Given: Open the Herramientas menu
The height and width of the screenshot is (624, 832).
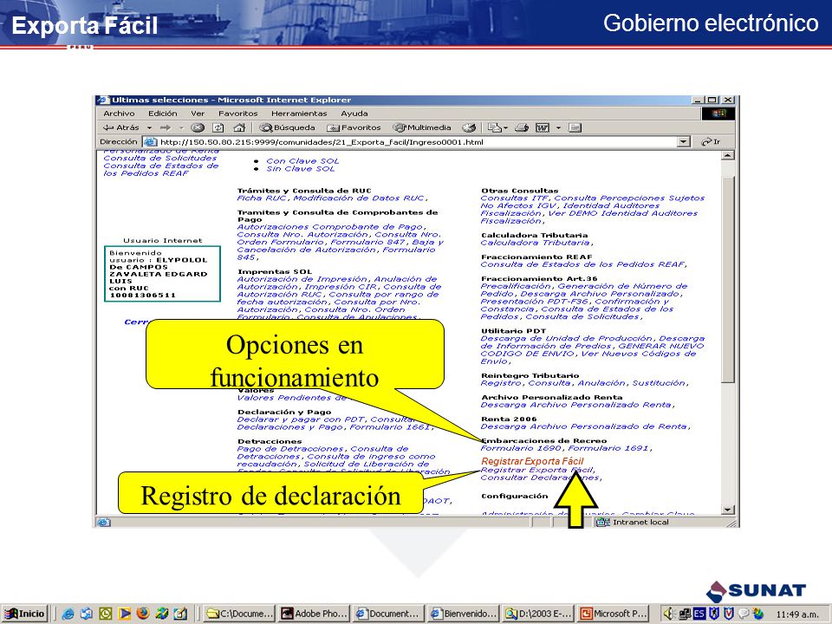Looking at the screenshot, I should tap(299, 114).
